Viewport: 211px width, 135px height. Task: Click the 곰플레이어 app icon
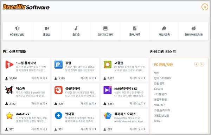(x=58, y=90)
